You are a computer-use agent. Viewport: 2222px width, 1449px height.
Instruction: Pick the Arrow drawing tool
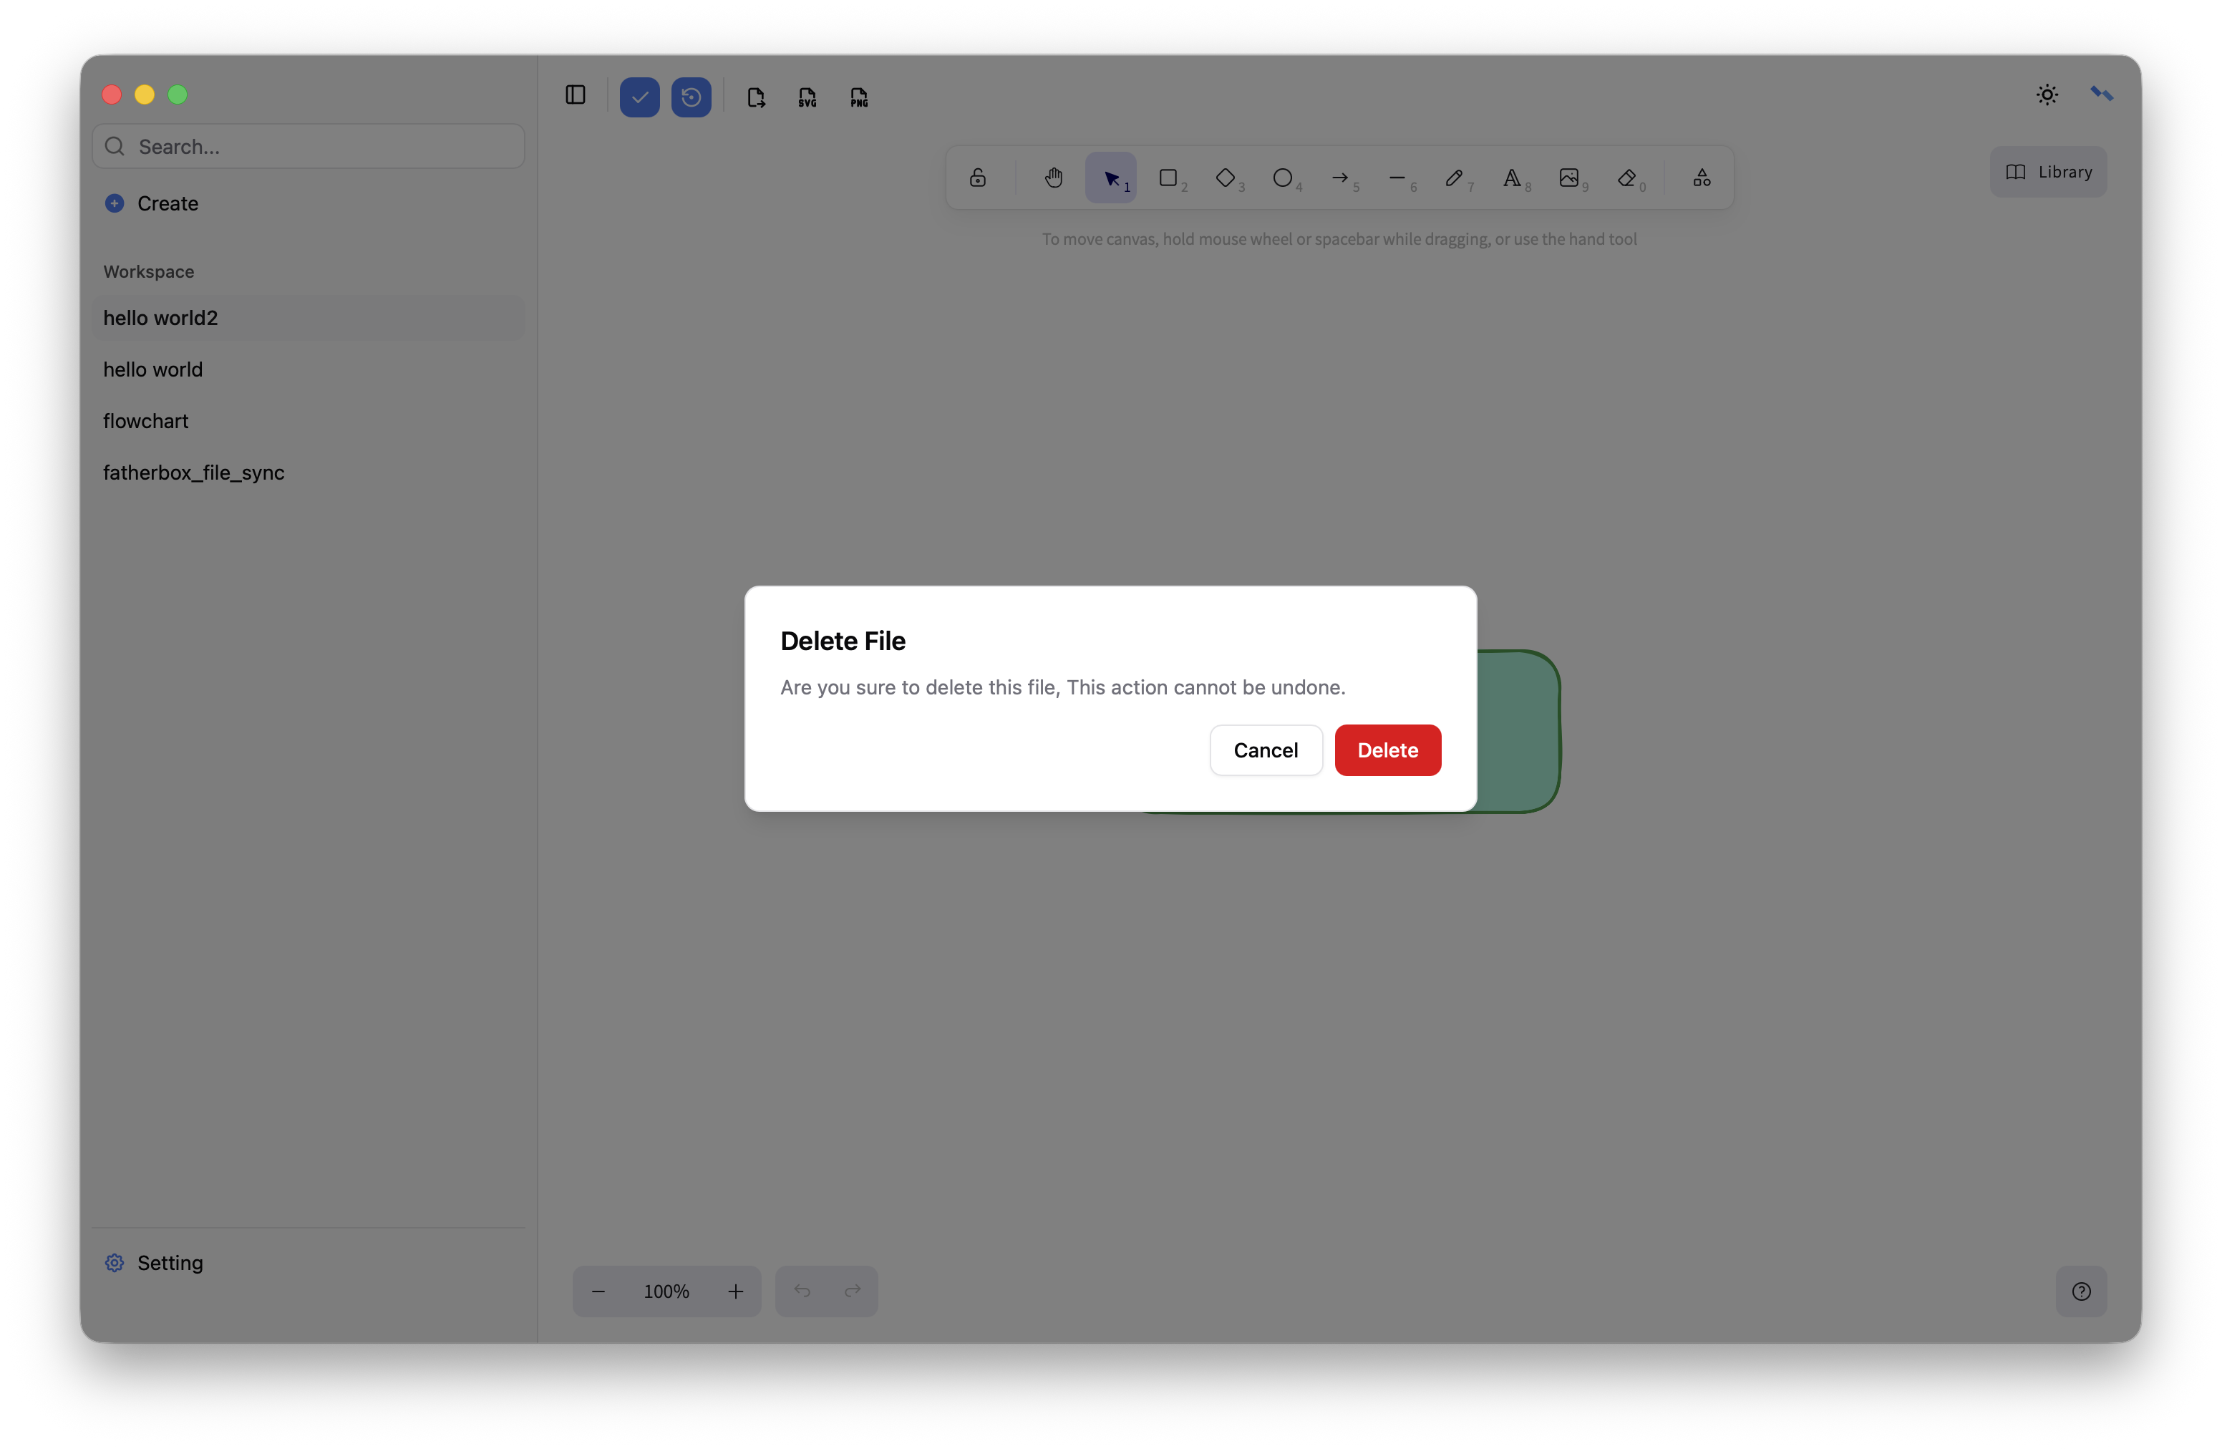(x=1340, y=178)
